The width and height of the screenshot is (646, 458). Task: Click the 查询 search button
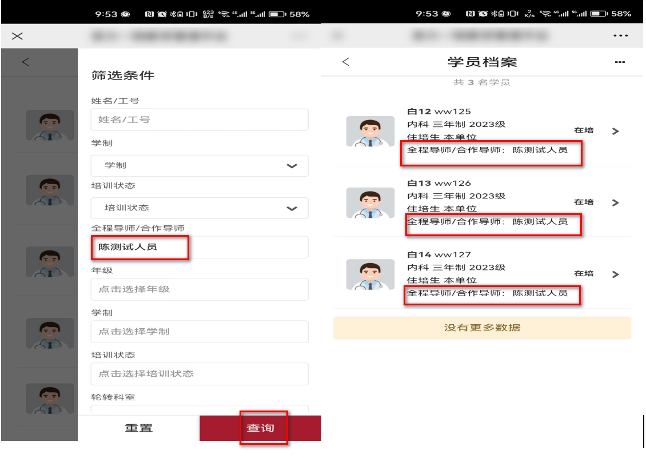(x=260, y=428)
